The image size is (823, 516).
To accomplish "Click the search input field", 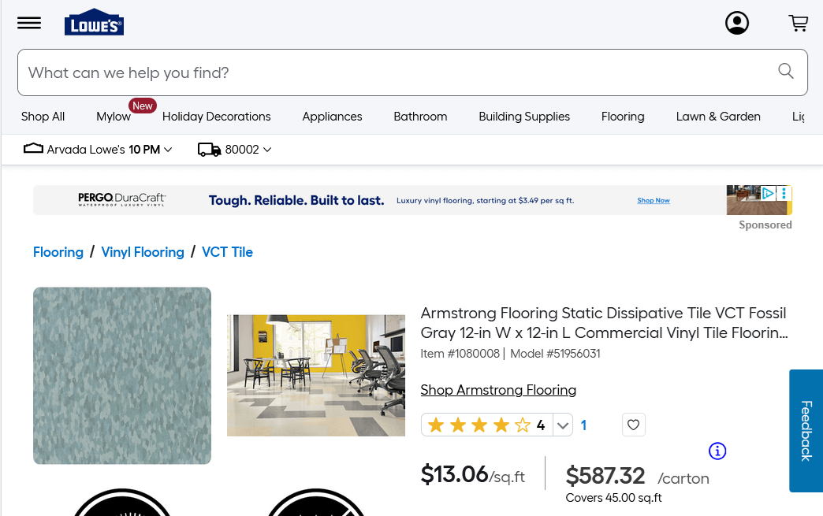I will (394, 72).
